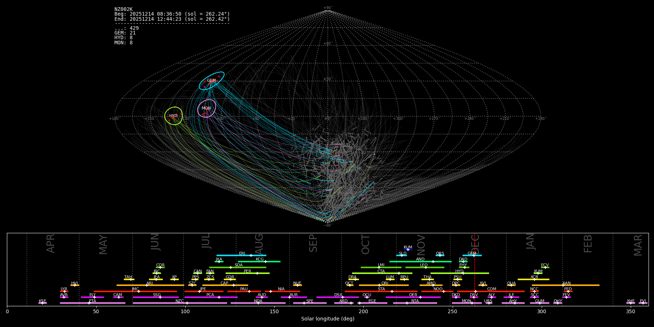Click the DEC month label in timeline
Image resolution: width=654 pixels, height=327 pixels.
click(x=475, y=244)
